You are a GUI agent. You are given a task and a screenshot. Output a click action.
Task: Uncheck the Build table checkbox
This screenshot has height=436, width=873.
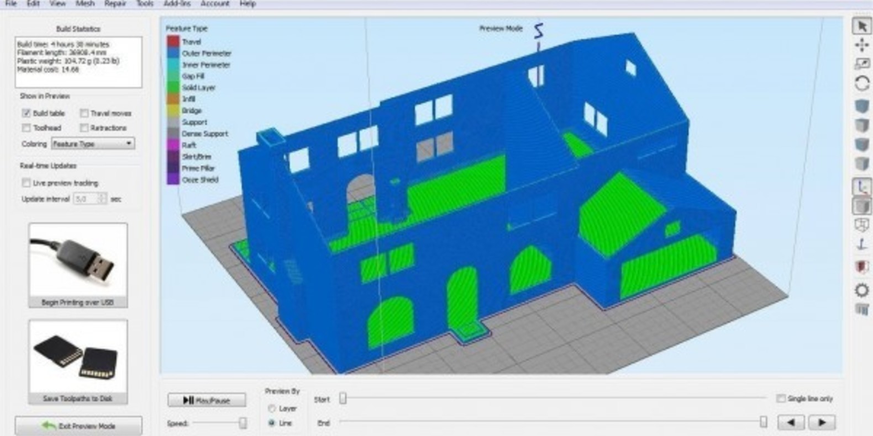[x=26, y=113]
